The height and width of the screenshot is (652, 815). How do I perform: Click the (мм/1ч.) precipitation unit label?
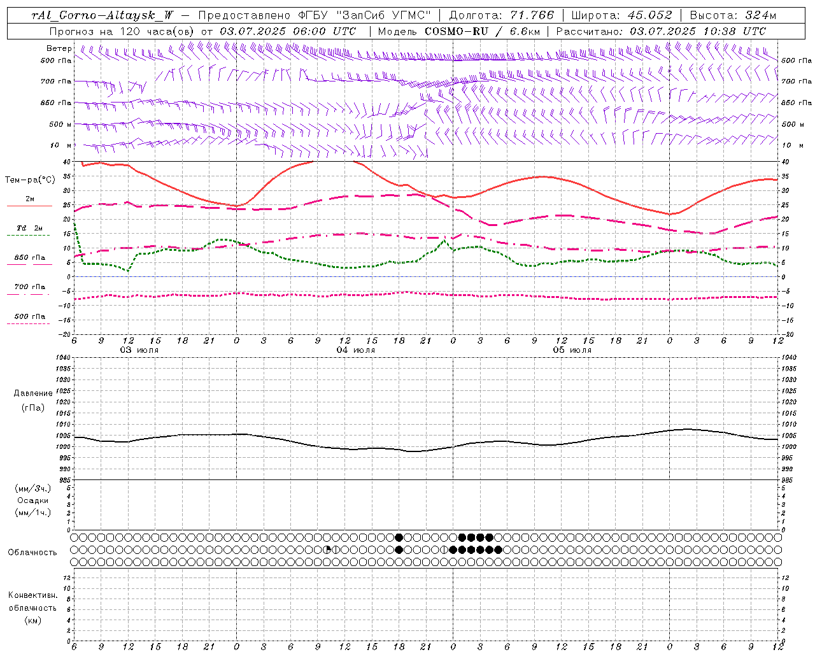[x=33, y=513]
